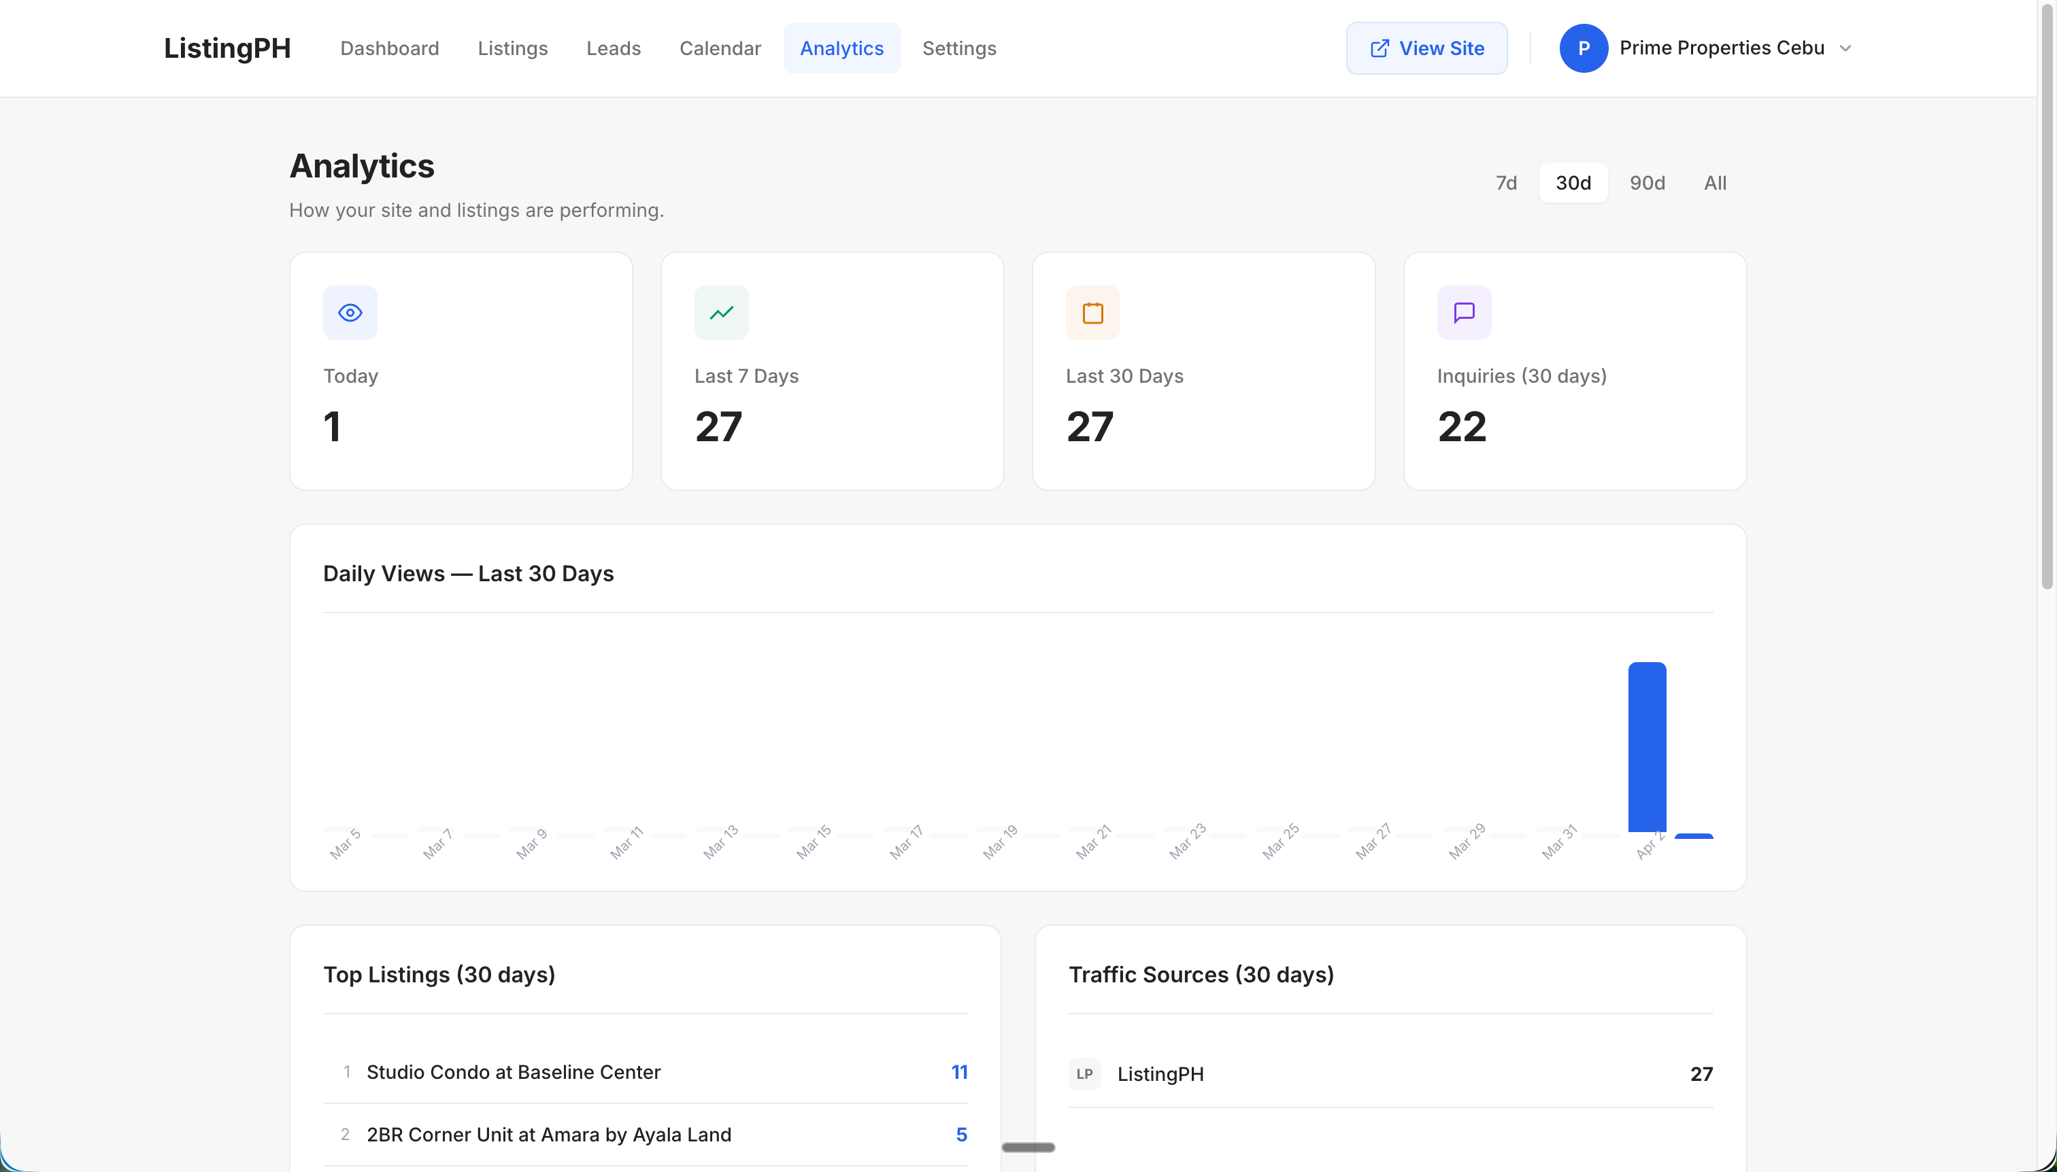Click the Prime Properties Cebu account name
The image size is (2057, 1172).
pos(1721,48)
